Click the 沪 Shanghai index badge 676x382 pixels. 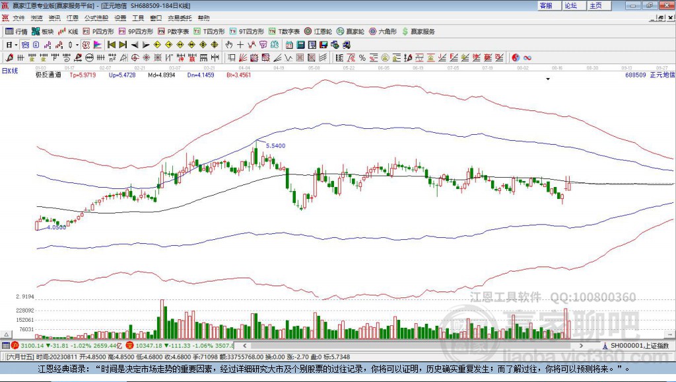(x=15, y=345)
